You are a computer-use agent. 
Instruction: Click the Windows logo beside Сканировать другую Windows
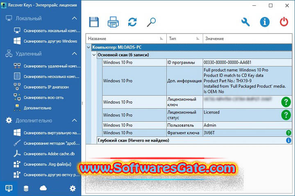click(17, 41)
